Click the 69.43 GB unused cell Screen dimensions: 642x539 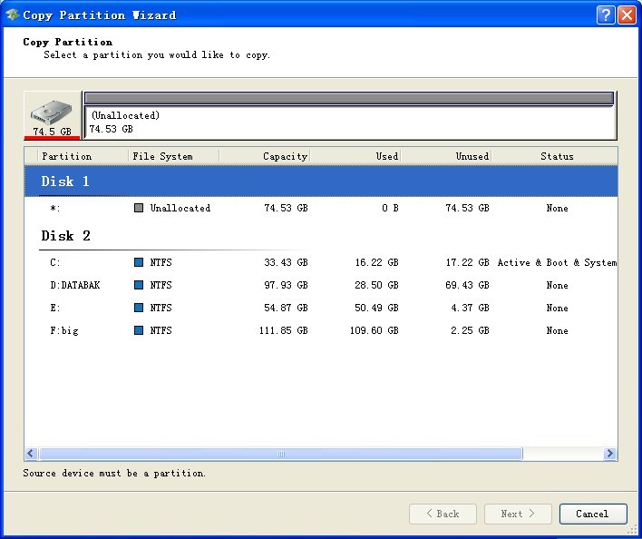468,285
